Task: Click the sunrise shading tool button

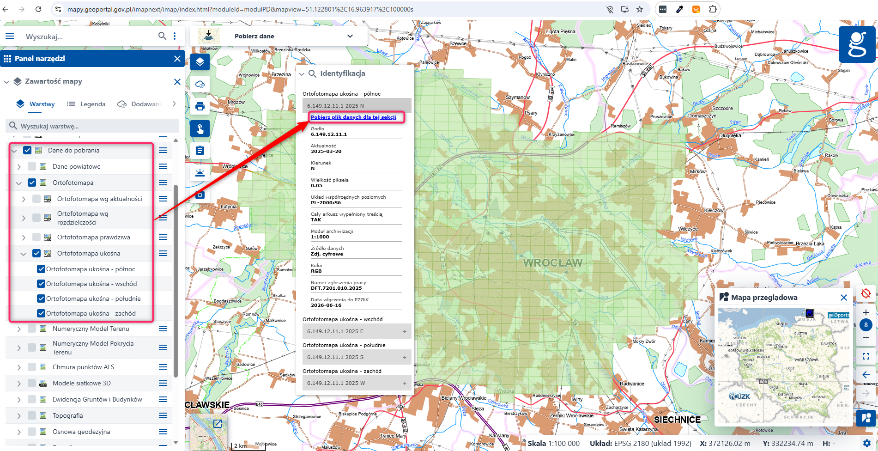Action: pyautogui.click(x=200, y=173)
